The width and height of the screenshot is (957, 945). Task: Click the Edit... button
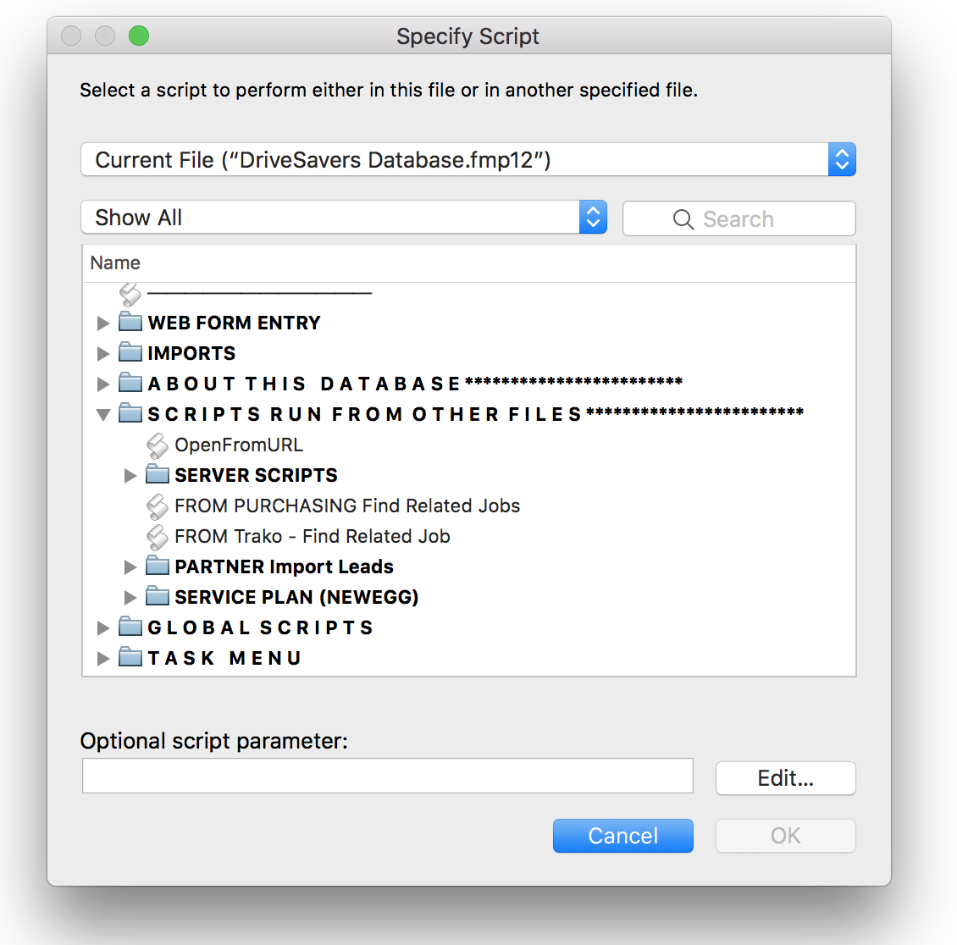785,778
